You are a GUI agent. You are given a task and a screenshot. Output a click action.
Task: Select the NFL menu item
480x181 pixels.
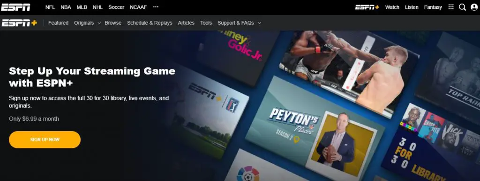coord(50,7)
